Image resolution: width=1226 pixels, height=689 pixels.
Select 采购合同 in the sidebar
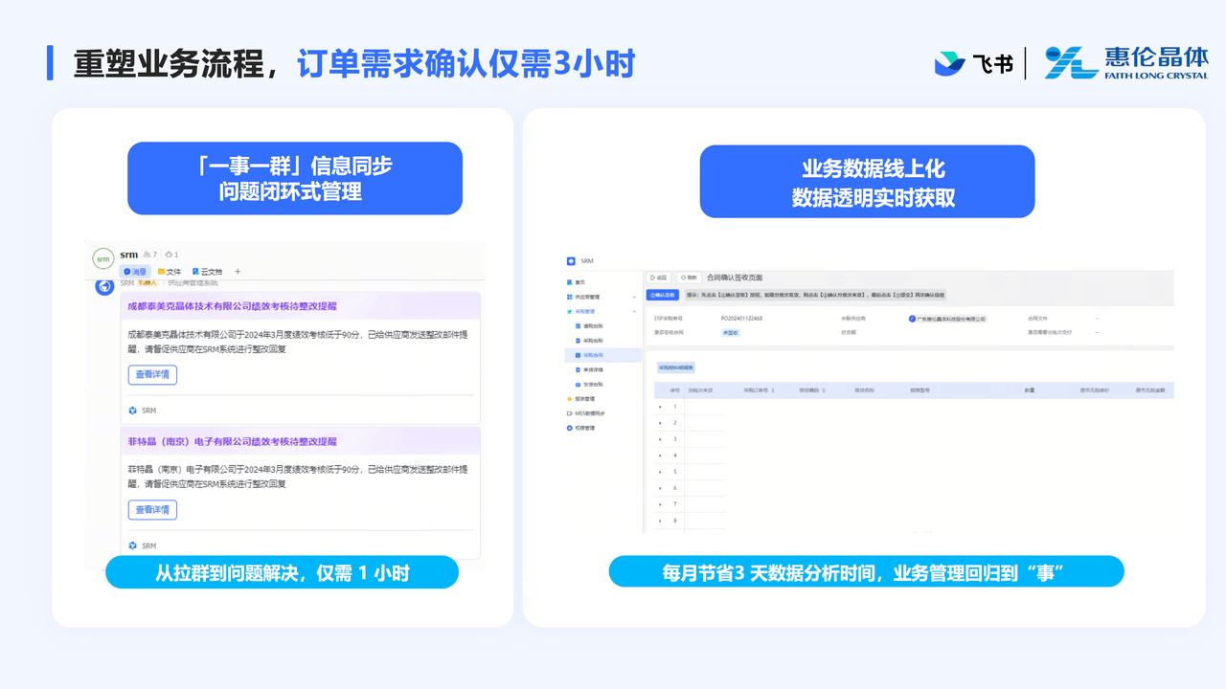tap(594, 355)
